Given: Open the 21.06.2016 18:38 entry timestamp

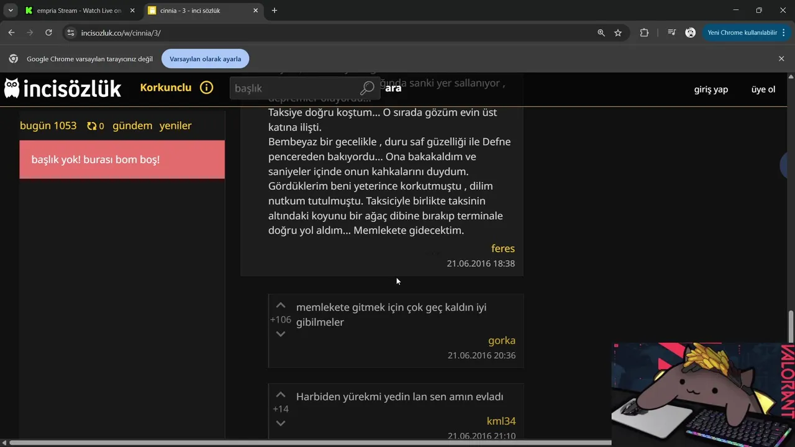Looking at the screenshot, I should [481, 263].
